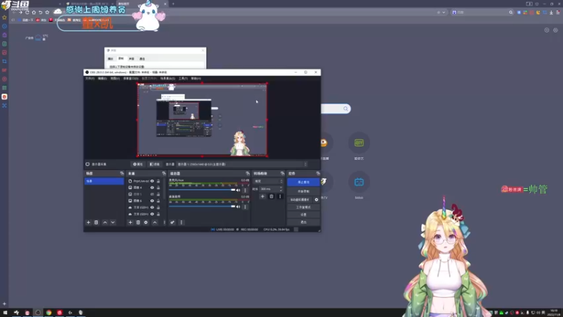Image resolution: width=563 pixels, height=317 pixels.
Task: Open transition properties three-dot menu
Action: click(280, 197)
